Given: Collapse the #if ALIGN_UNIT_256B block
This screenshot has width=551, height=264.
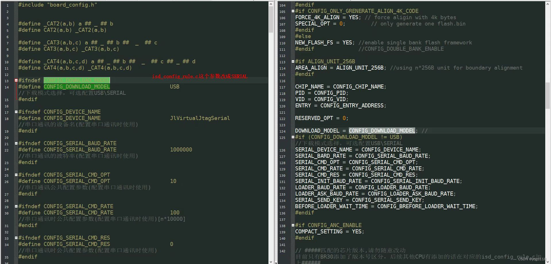Looking at the screenshot, I should coord(293,62).
